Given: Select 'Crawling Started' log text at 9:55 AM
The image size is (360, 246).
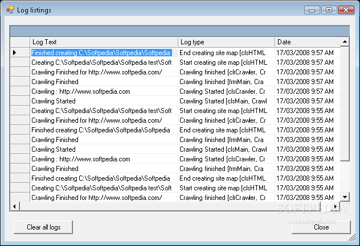Looking at the screenshot, I should point(104,149).
